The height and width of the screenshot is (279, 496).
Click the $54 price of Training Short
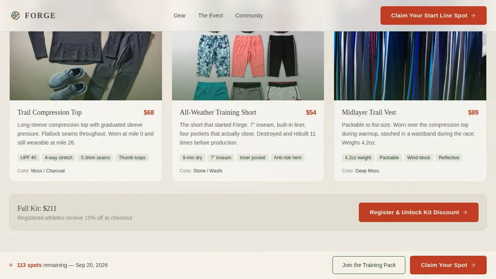tap(311, 113)
